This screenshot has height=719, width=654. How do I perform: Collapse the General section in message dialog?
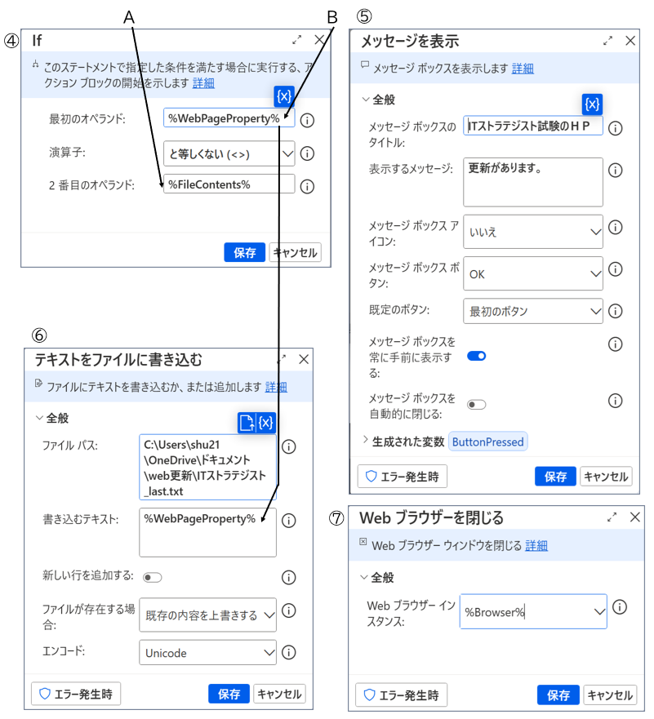tap(365, 100)
